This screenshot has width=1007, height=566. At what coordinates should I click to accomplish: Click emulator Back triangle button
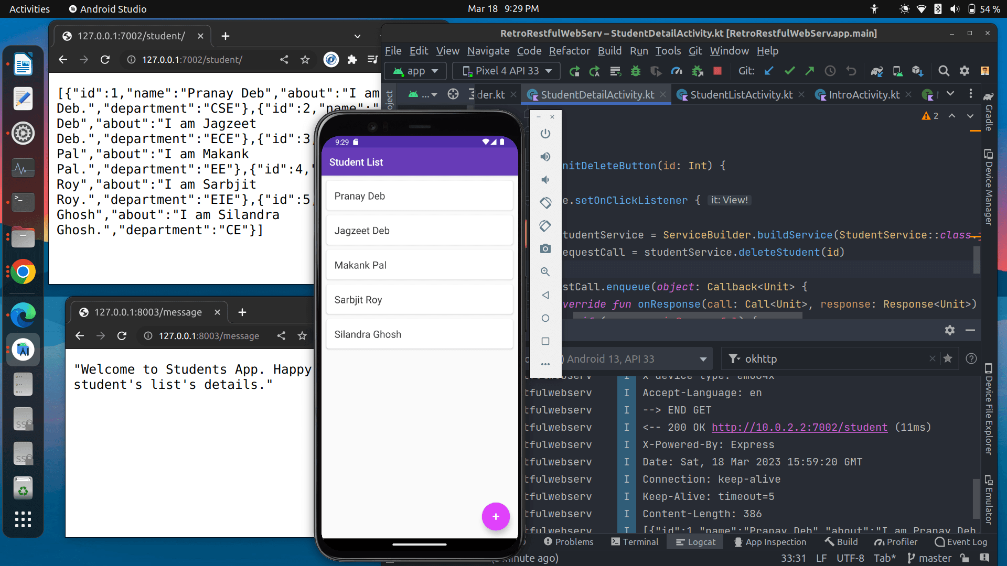[545, 295]
